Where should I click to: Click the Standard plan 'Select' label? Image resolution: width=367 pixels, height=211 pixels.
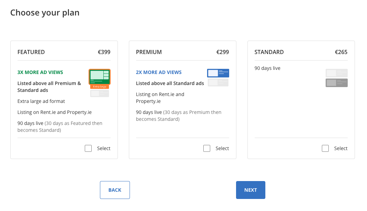[x=341, y=148]
